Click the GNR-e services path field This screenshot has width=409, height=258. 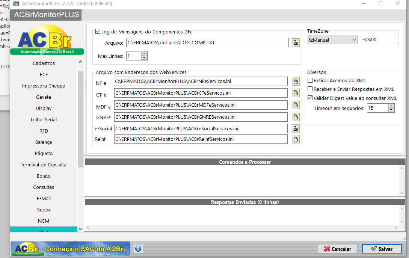pos(201,117)
